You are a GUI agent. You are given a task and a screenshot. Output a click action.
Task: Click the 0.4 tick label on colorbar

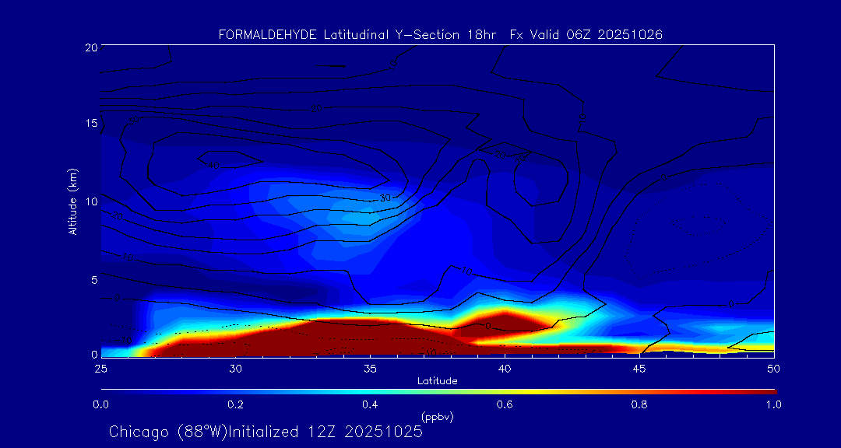pos(370,404)
